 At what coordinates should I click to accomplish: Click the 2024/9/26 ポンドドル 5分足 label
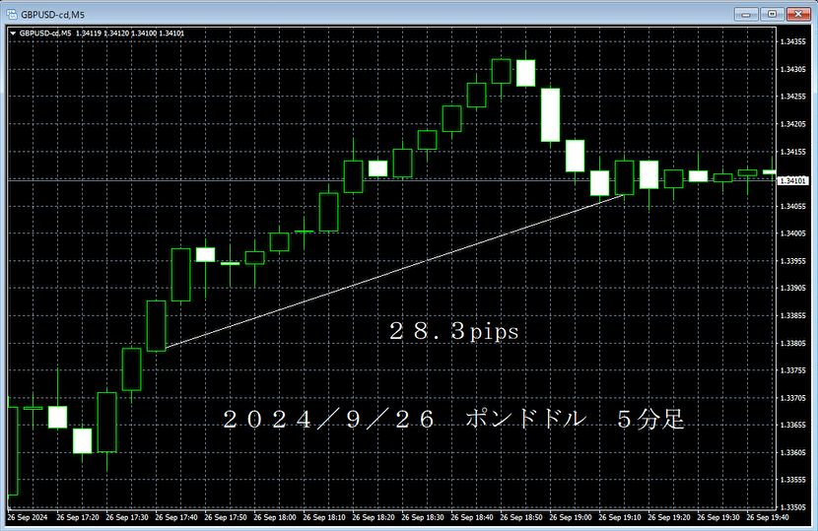tap(453, 419)
